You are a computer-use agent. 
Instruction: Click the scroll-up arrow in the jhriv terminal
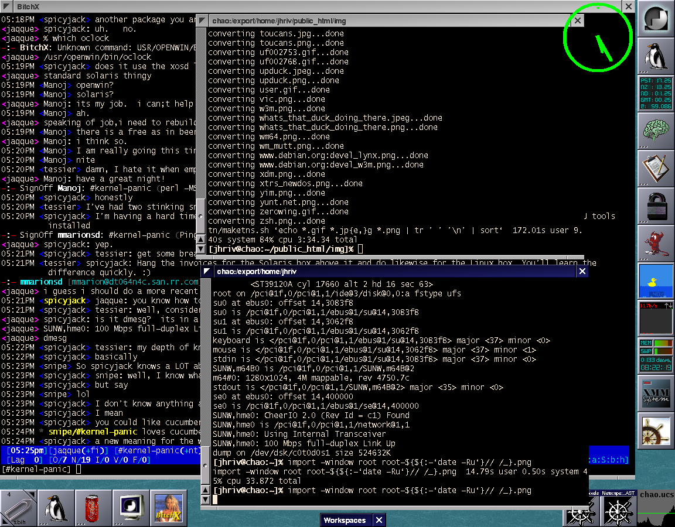[205, 490]
